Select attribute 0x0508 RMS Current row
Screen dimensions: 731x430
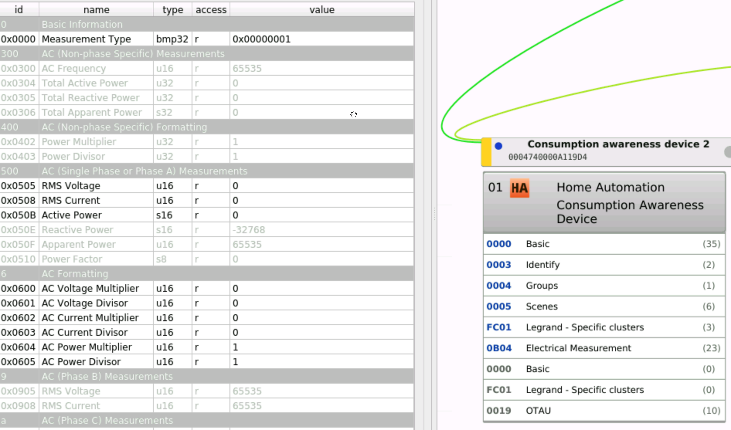point(207,200)
